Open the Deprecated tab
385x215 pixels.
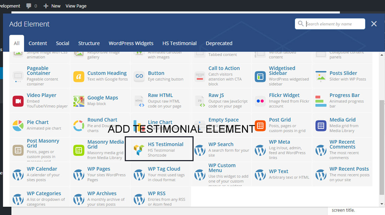[x=219, y=43]
